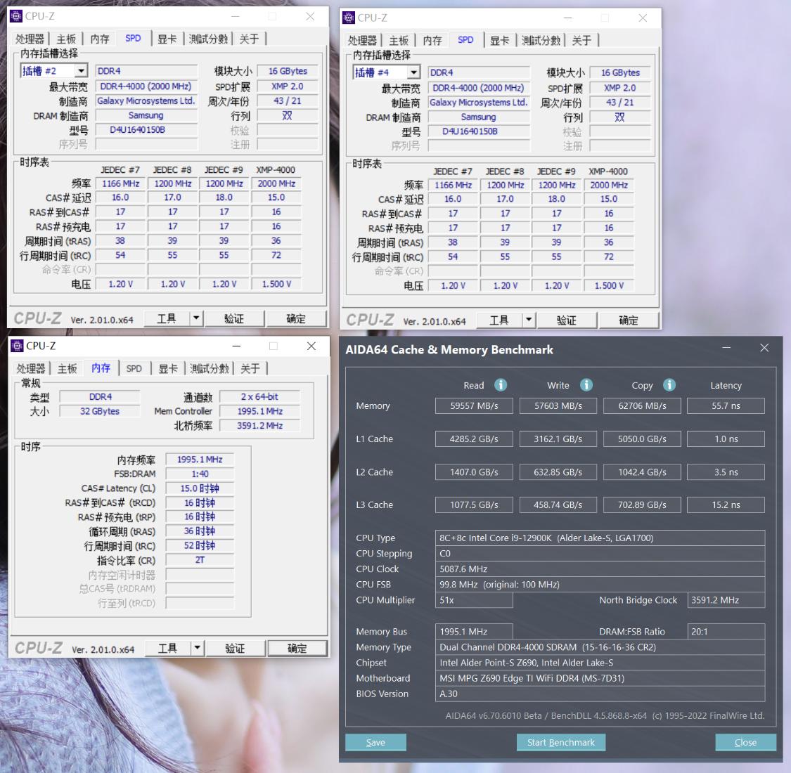Click 确定 button in memory tab window
791x773 pixels.
[x=297, y=648]
